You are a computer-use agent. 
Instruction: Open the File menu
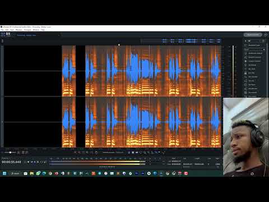(x=2, y=30)
